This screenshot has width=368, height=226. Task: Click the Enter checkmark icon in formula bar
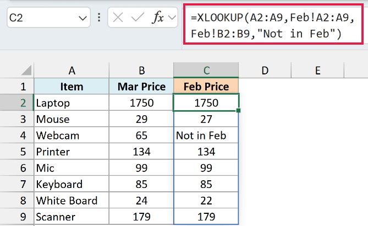(x=138, y=18)
